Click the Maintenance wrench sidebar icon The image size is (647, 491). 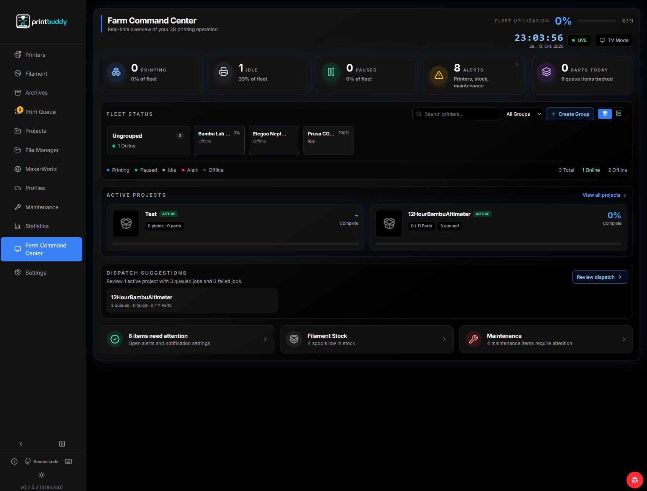pyautogui.click(x=18, y=207)
